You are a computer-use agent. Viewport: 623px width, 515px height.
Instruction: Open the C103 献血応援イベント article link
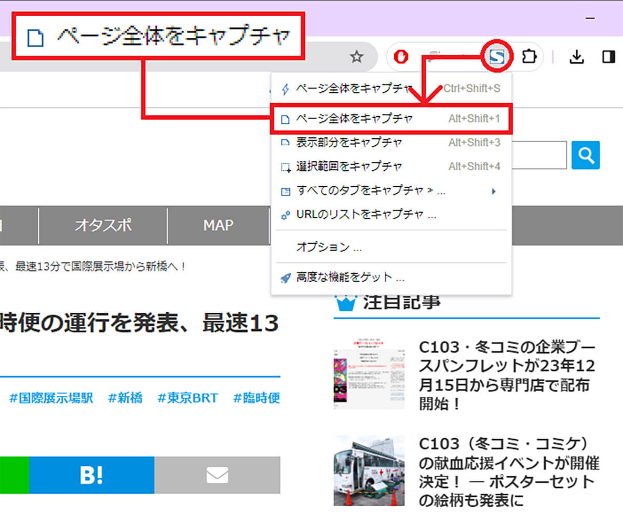point(509,472)
